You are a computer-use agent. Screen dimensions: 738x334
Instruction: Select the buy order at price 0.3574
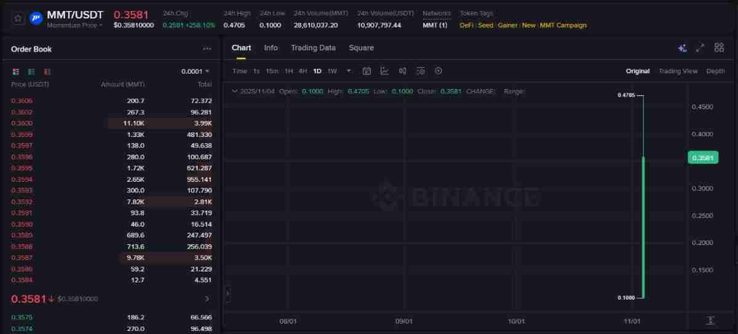coord(111,328)
